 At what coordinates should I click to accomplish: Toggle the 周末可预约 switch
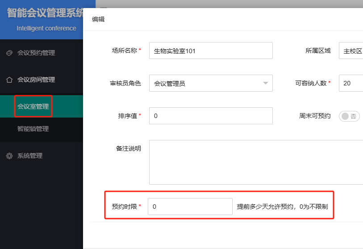349,116
